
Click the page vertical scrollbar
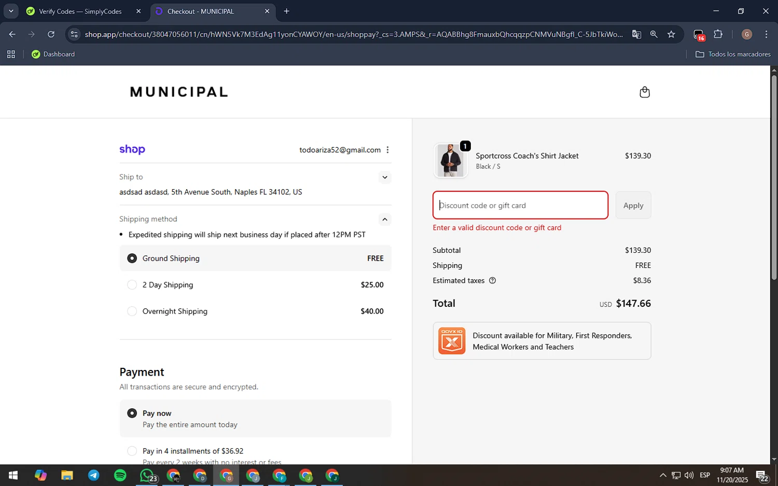coord(774,178)
